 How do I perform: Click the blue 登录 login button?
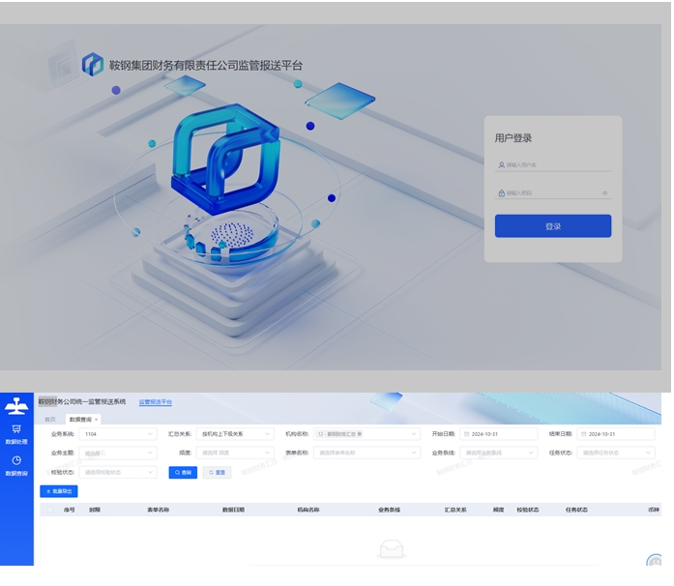(552, 226)
